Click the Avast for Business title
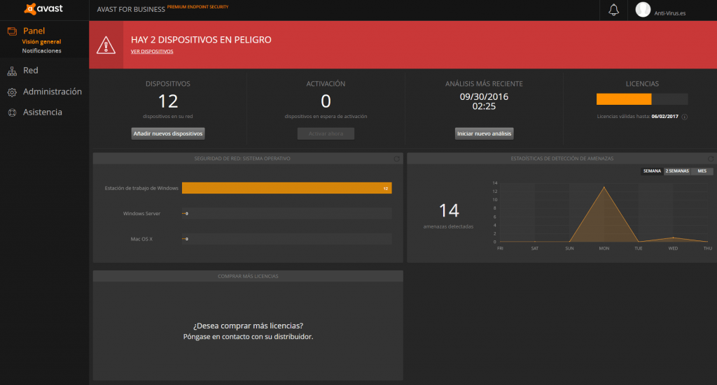 point(131,9)
